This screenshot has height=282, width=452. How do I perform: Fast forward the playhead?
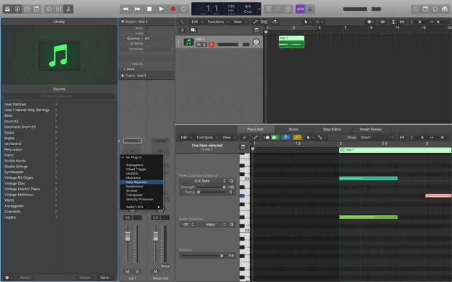point(137,9)
